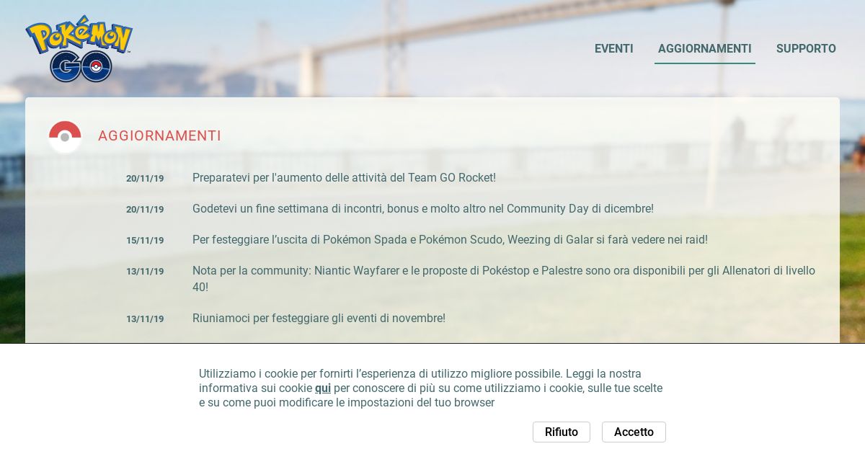Click the 13/11/19 date beside November events
This screenshot has height=454, width=865.
(145, 319)
